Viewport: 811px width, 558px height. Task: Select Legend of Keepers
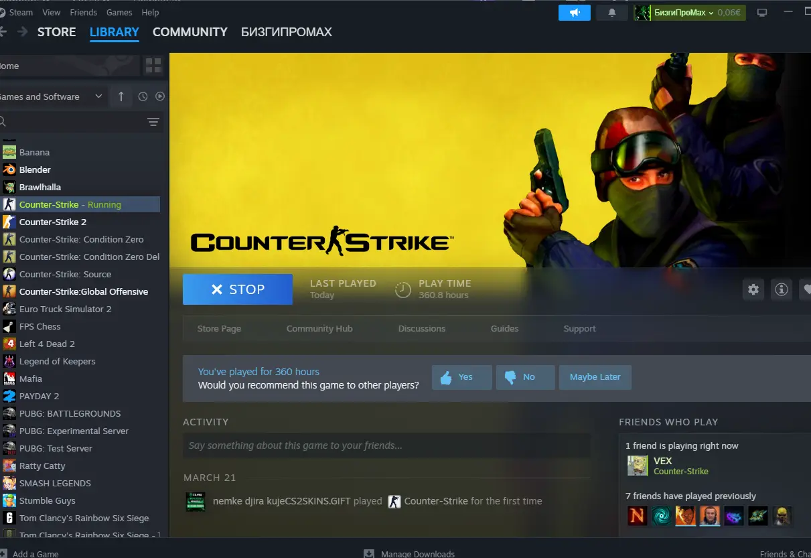(x=80, y=361)
